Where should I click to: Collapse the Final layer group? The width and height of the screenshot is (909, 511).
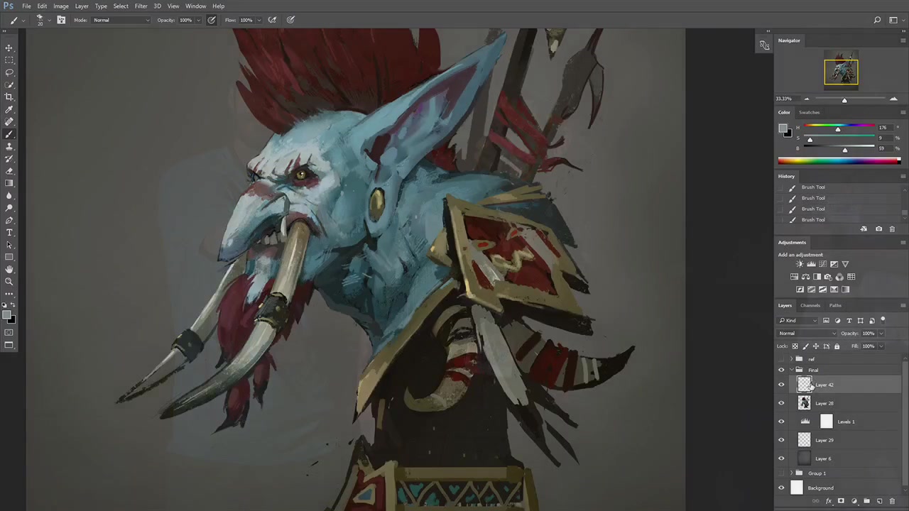point(791,370)
